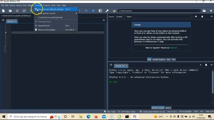Screen dimensions: 214x120
Task: Browse editor tabs icon left of temp.py
Action: point(3,20)
